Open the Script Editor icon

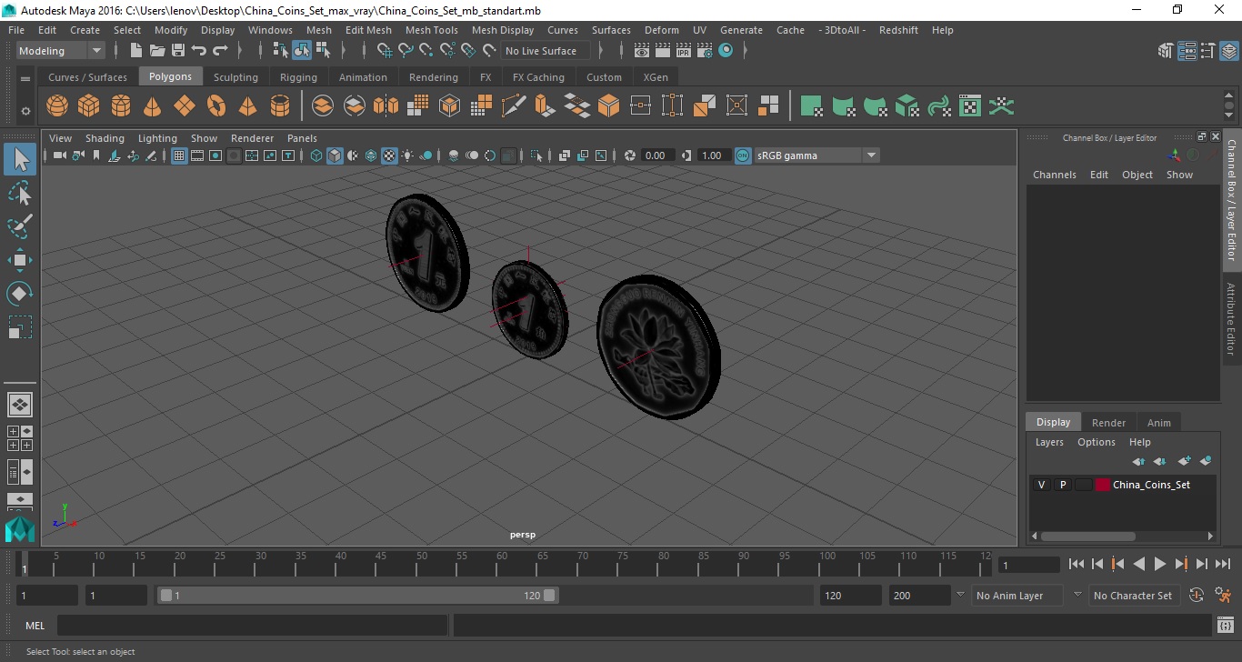coord(1226,626)
